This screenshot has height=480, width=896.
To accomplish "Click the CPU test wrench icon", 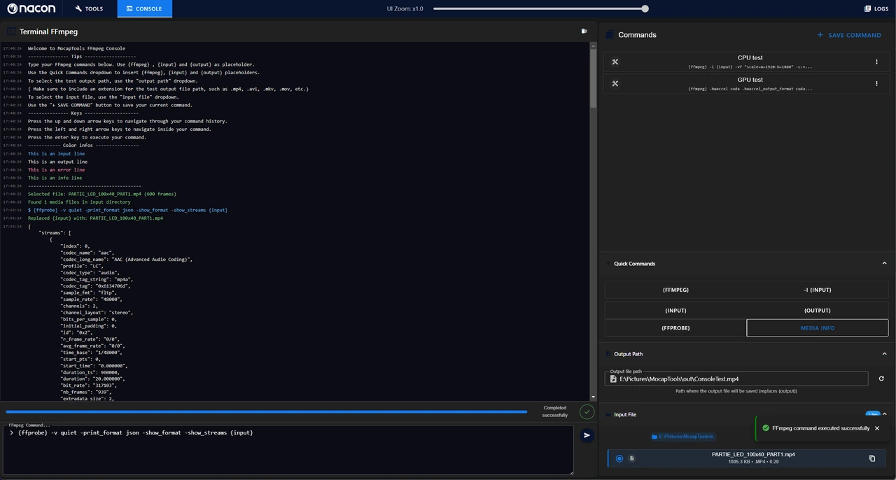I will coord(615,62).
